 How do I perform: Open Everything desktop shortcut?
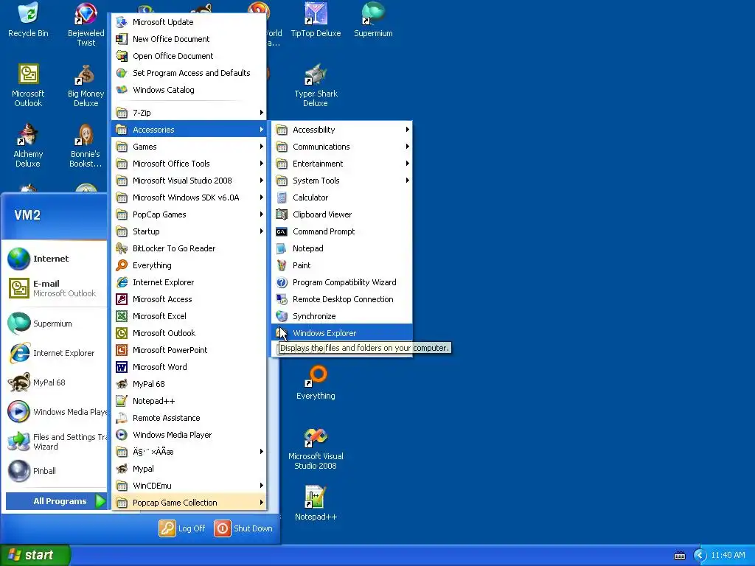coord(316,382)
